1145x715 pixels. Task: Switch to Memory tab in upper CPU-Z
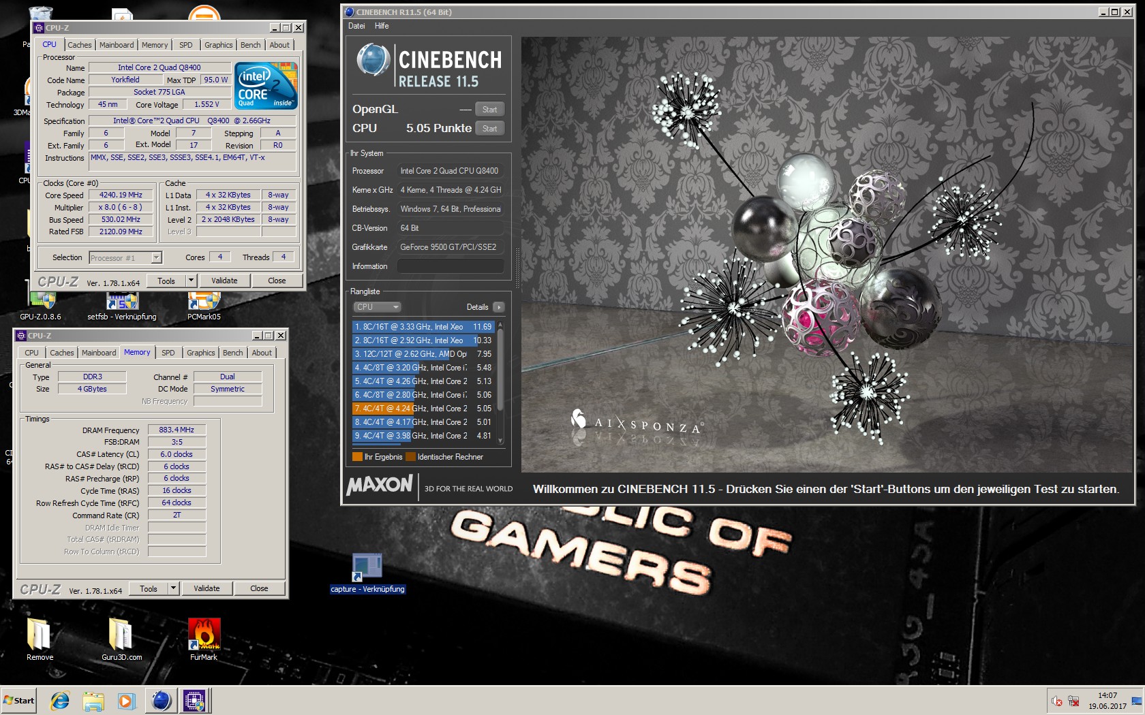pos(155,45)
